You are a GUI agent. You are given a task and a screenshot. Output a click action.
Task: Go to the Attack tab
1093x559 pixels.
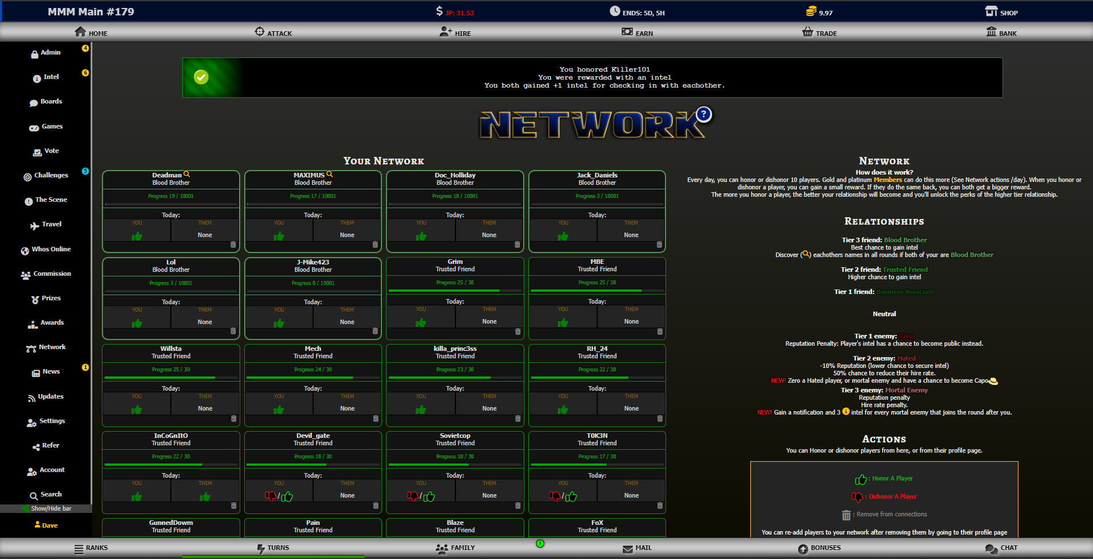pos(273,33)
